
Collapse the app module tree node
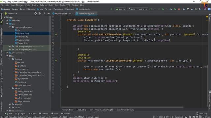(4, 17)
